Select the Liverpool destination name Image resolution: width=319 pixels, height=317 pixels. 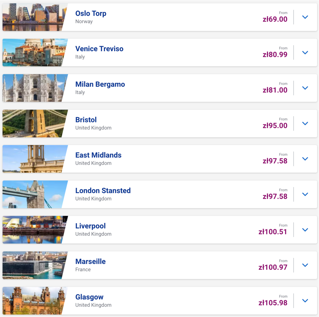tap(90, 226)
